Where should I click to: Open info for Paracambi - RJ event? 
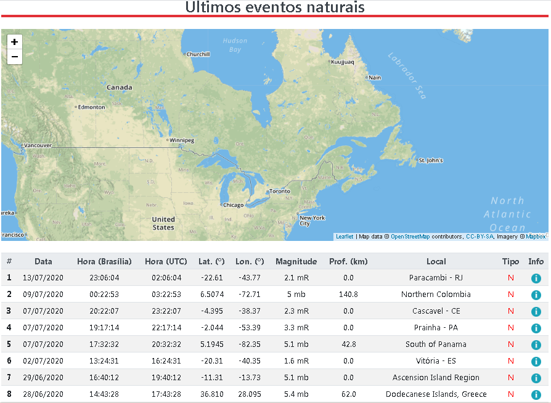coord(536,278)
